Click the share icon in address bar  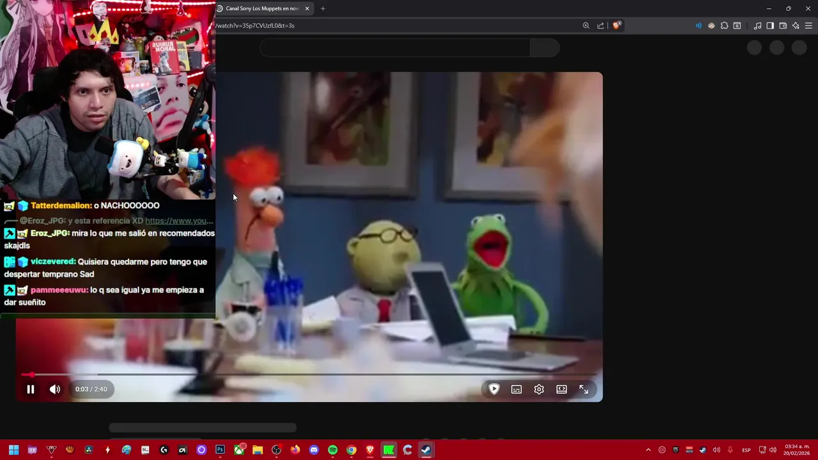[x=601, y=26]
